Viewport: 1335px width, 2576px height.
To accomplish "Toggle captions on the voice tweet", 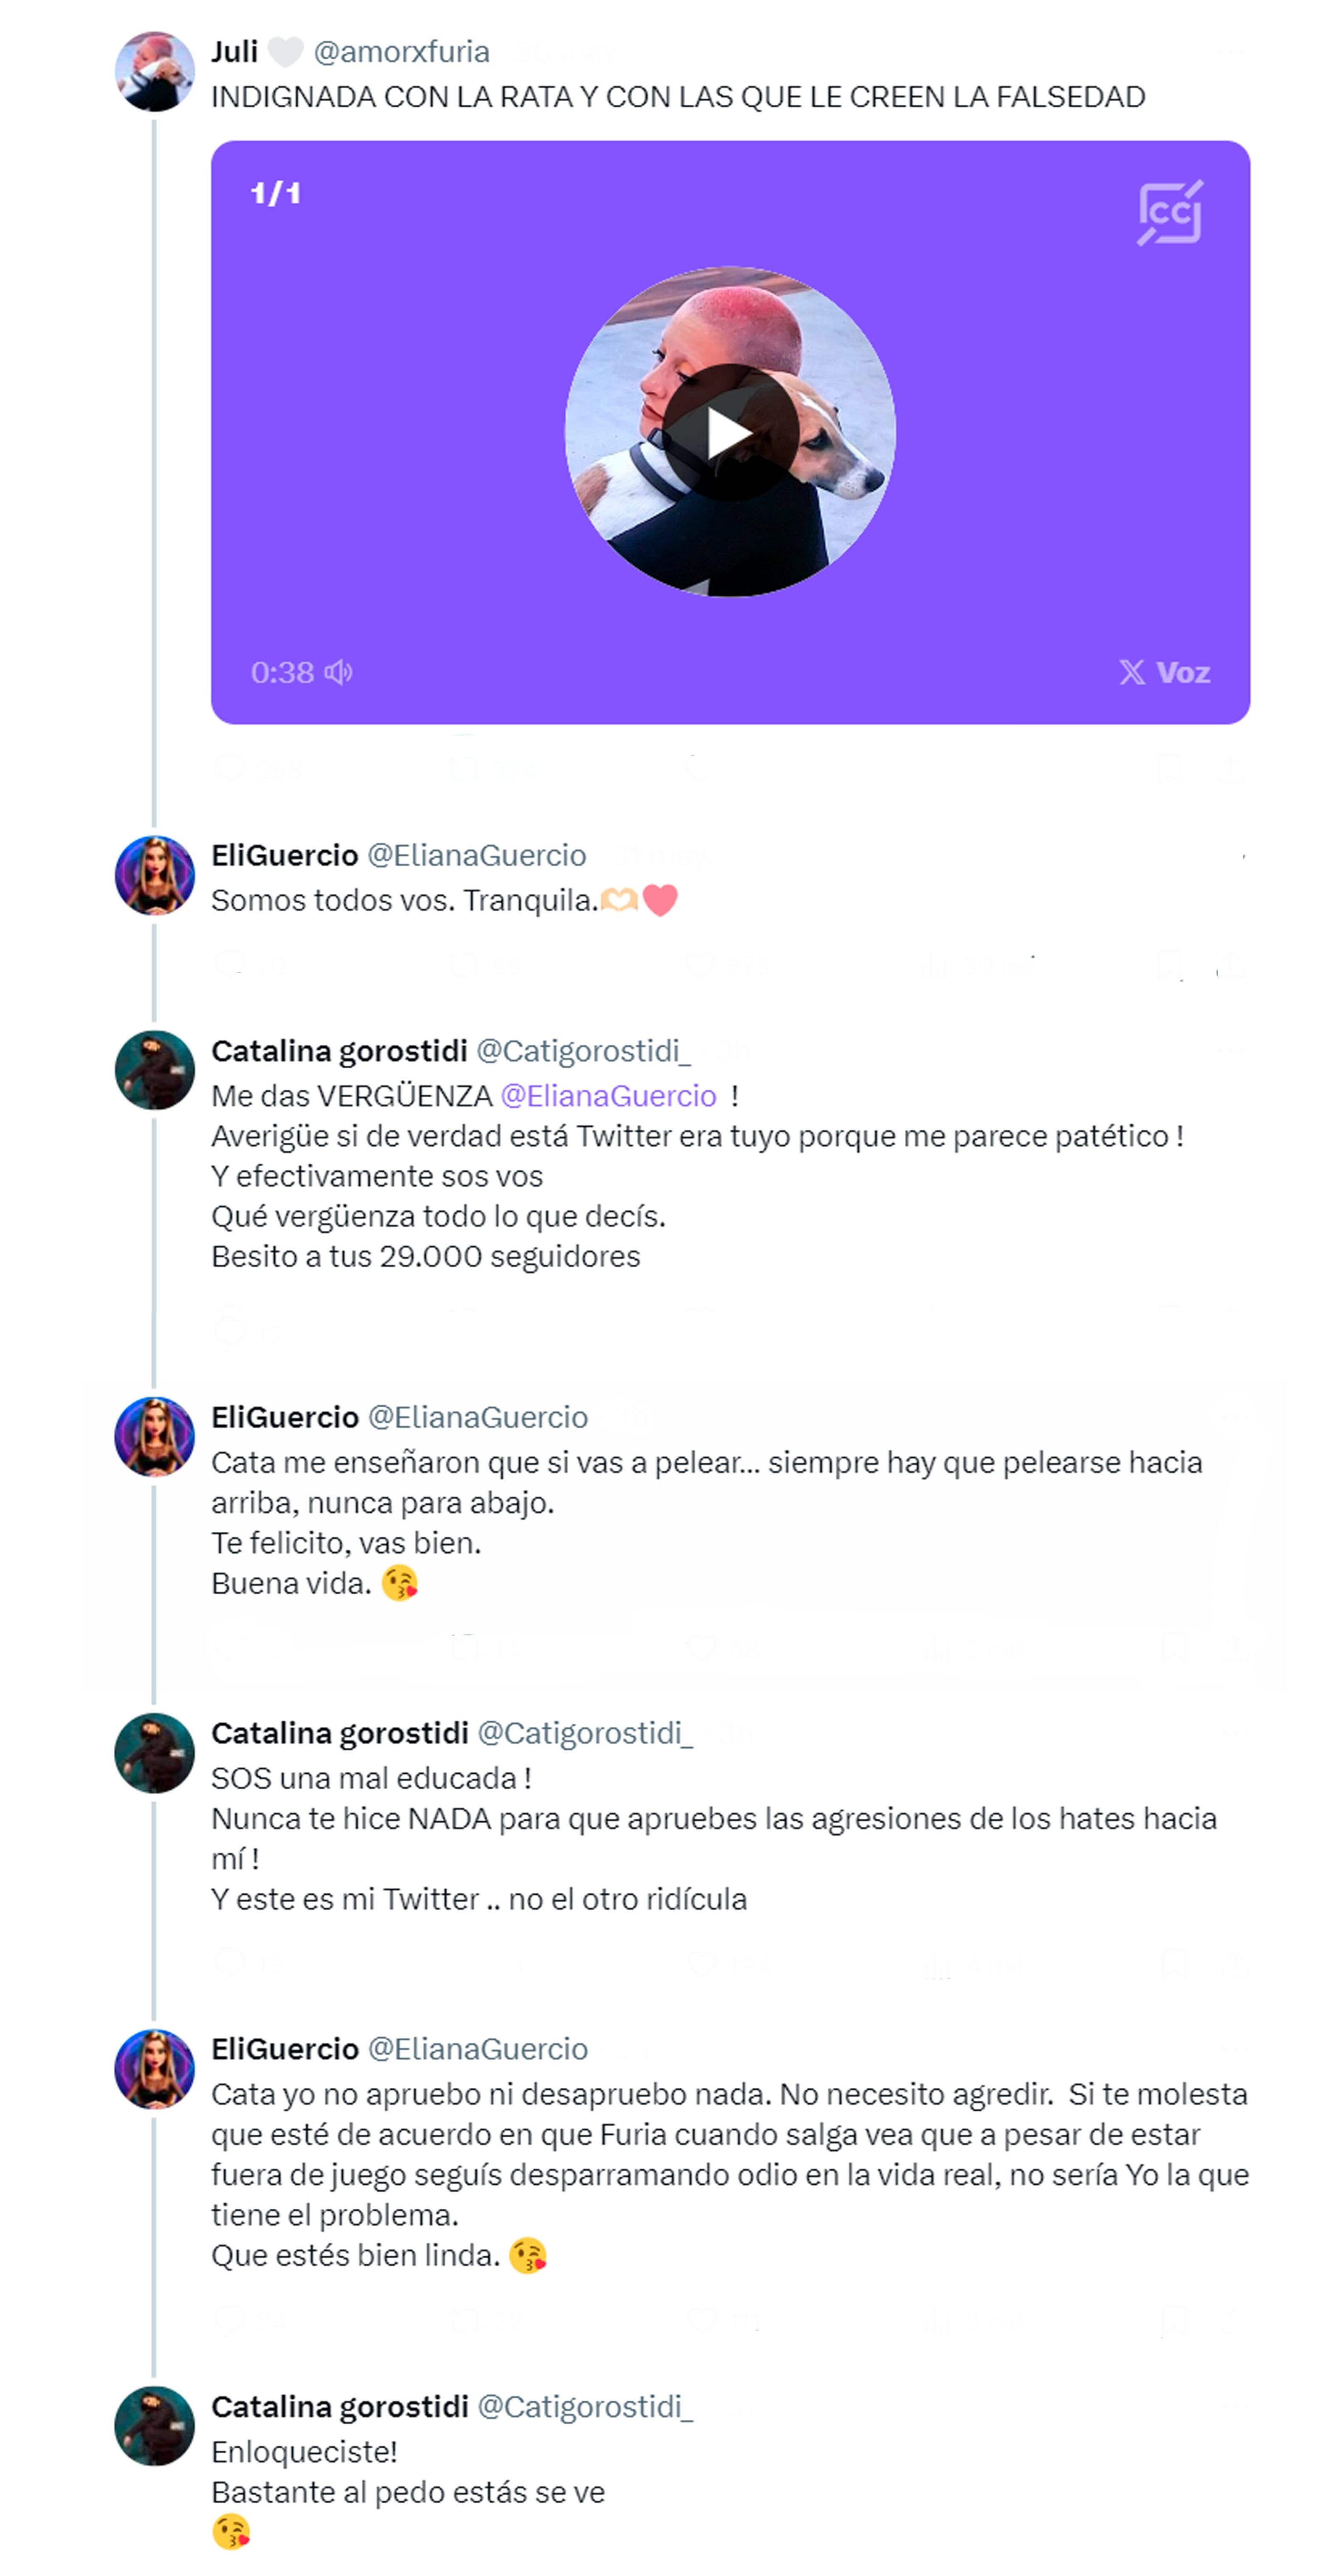I will 1169,212.
